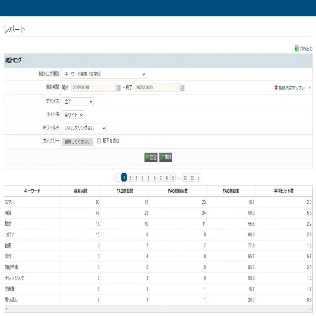Open the サイト名 dropdown showing 全サイト
316x316 pixels.
pyautogui.click(x=73, y=115)
